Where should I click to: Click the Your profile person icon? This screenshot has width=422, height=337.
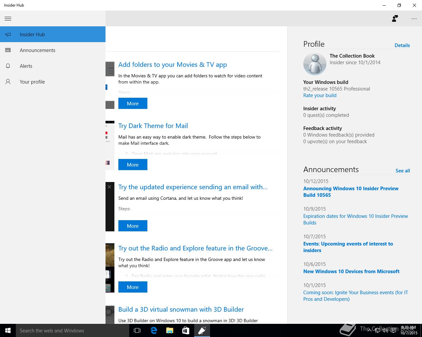click(8, 82)
